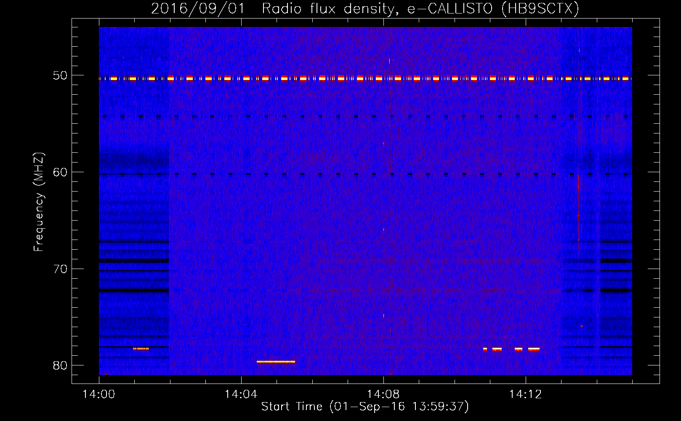
Task: Click the '50' frequency tick label
Action: pyautogui.click(x=60, y=76)
